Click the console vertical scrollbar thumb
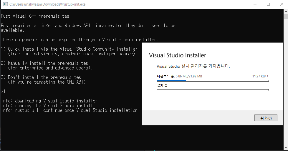Image resolution: width=288 pixels, height=151 pixels. 286,16
